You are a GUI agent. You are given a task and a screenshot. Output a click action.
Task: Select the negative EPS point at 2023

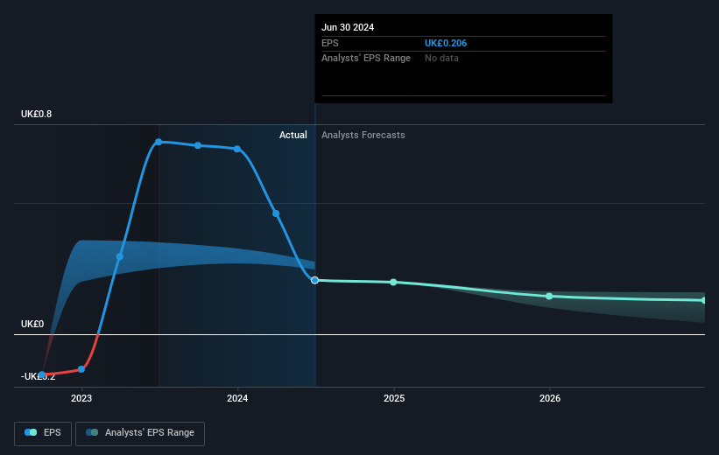(x=81, y=369)
